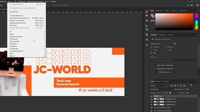This screenshot has height=112, width=200.
Task: Open the Adjustments sliders panel icon
Action: [147, 30]
